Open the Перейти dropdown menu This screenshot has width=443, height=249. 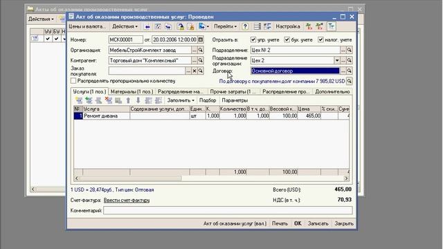point(225,26)
